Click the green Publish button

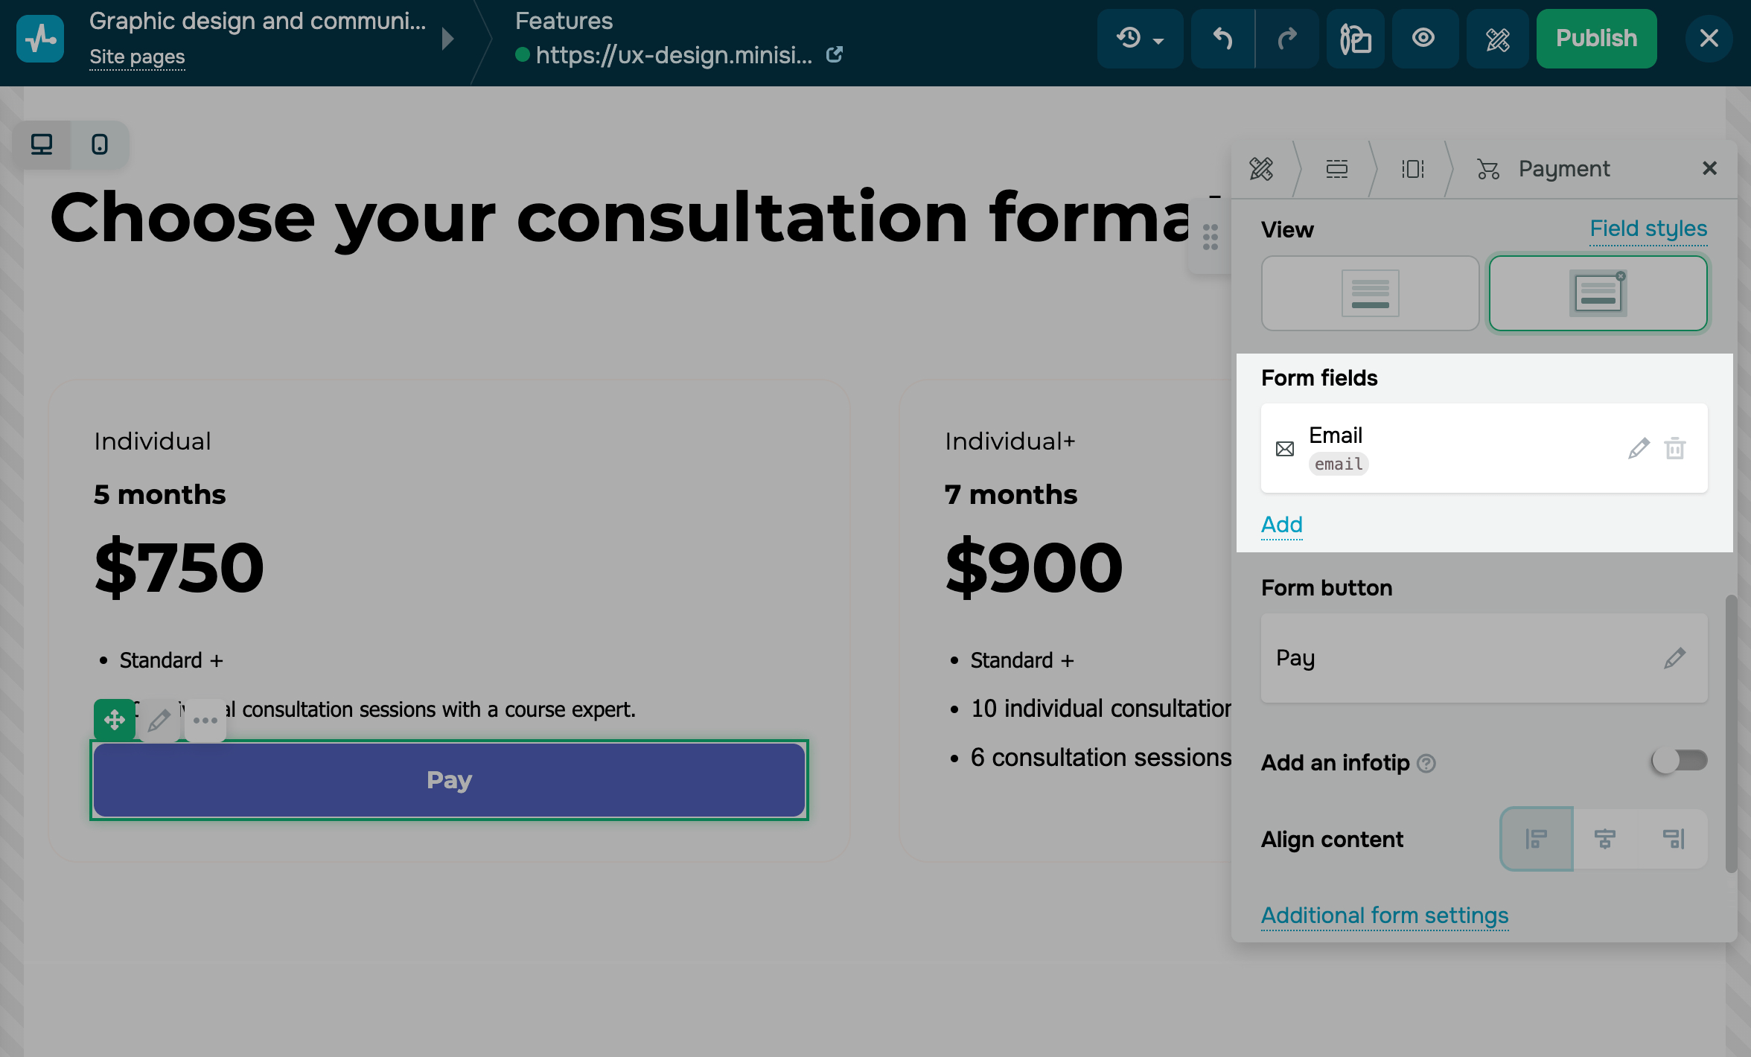pyautogui.click(x=1596, y=39)
